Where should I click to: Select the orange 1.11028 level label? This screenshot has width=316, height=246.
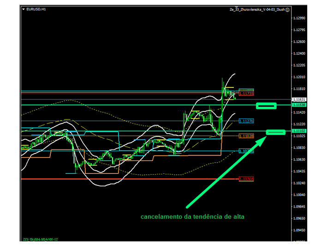(x=246, y=136)
